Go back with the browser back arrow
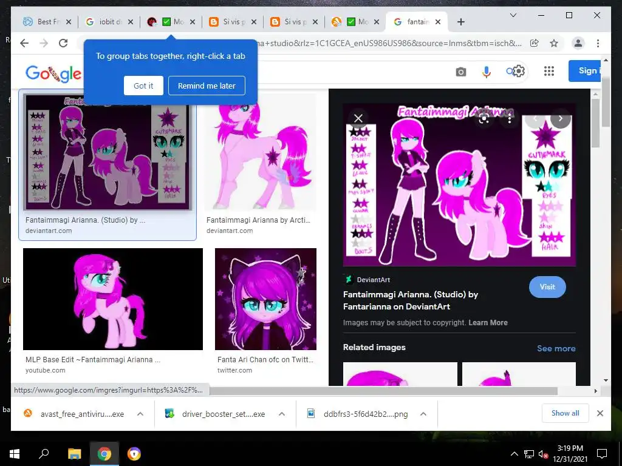This screenshot has width=622, height=466. (x=24, y=43)
